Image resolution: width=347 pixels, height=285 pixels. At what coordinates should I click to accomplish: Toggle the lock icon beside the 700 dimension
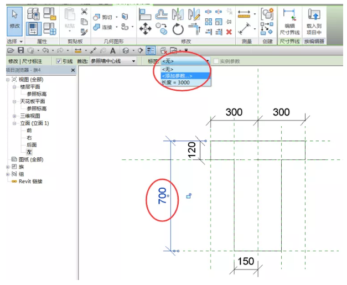click(189, 196)
